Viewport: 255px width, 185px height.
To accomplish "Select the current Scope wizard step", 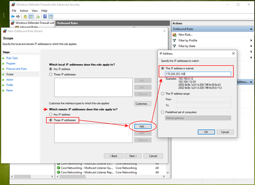I will pos(10,74).
